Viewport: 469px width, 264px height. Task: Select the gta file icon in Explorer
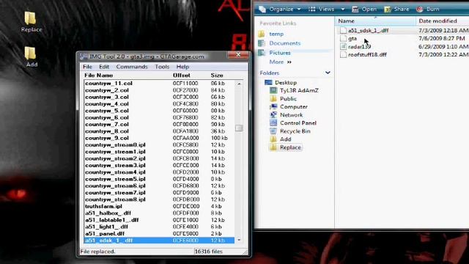[344, 38]
